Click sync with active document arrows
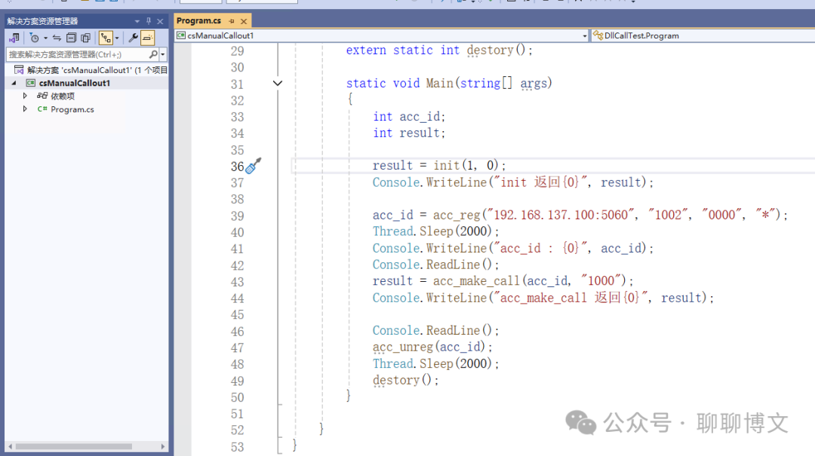 pyautogui.click(x=57, y=38)
